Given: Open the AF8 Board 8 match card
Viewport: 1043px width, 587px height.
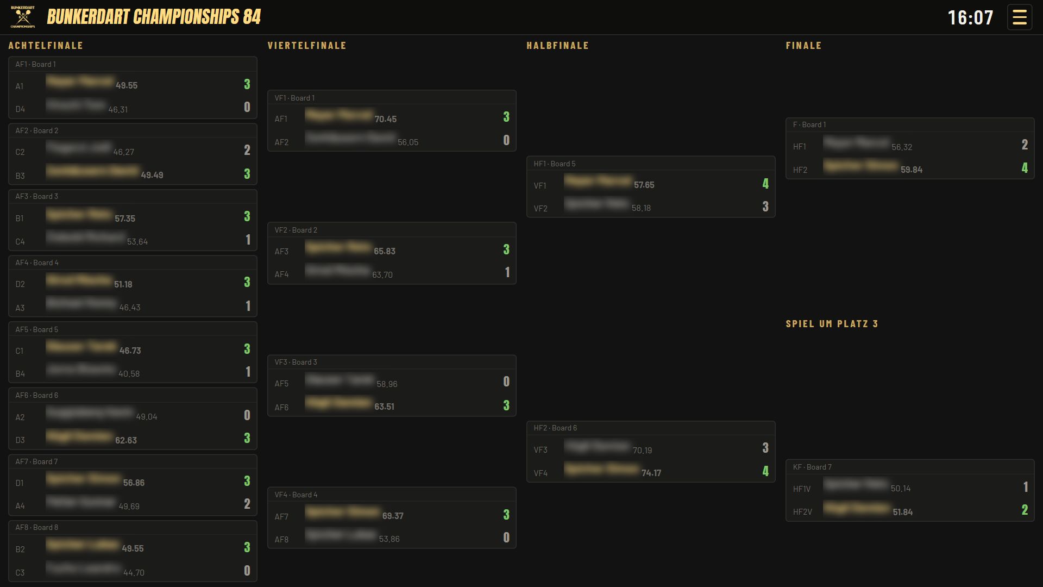Looking at the screenshot, I should coord(133,551).
